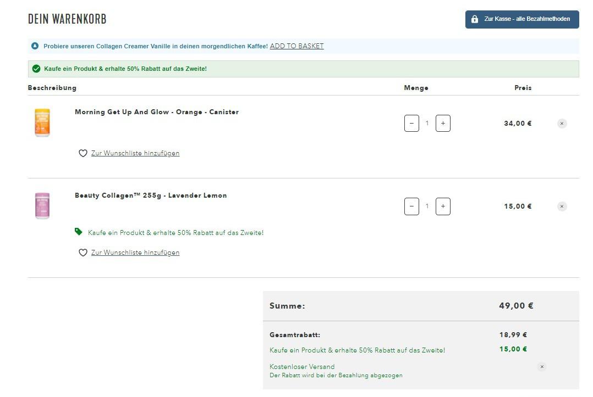Click the ADD TO BASKET link
Image resolution: width=593 pixels, height=397 pixels.
296,46
